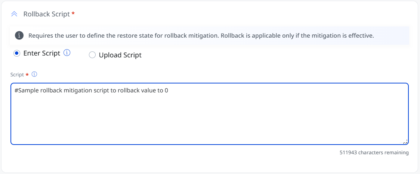Click the word "#Sample" in the script box

(27, 91)
